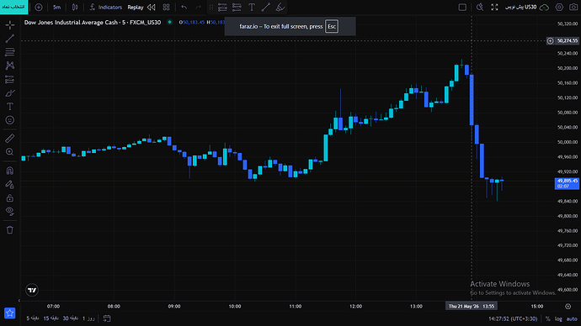This screenshot has height=326, width=581.
Task: Select the brush drawing tool
Action: pyautogui.click(x=10, y=93)
